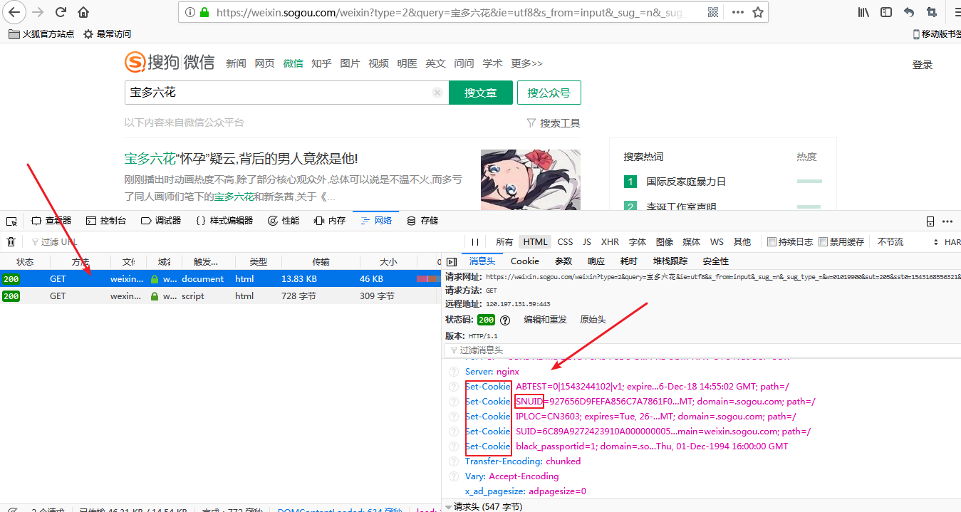This screenshot has height=512, width=961.
Task: Open the 响应 tab in request details
Action: [x=596, y=261]
